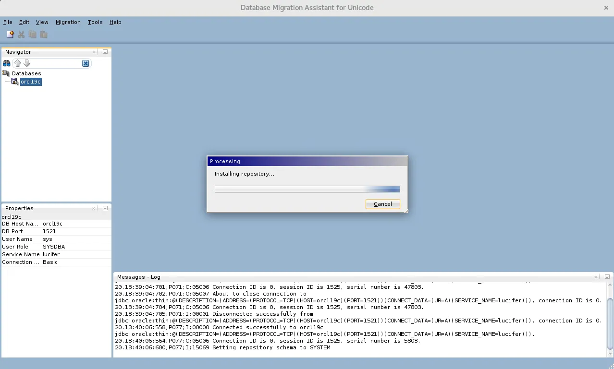Viewport: 614px width, 369px height.
Task: Cancel the repository installation
Action: point(382,204)
